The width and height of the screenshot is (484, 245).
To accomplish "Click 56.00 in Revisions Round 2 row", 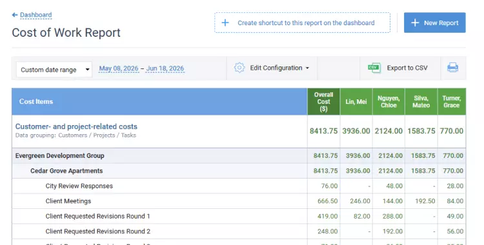I will tap(455, 231).
